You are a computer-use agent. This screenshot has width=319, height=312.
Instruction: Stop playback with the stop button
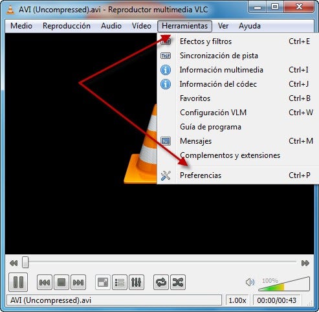pyautogui.click(x=61, y=282)
